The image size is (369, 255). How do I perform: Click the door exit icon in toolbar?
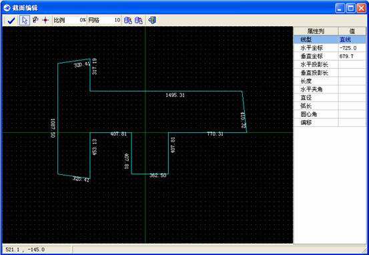click(152, 20)
